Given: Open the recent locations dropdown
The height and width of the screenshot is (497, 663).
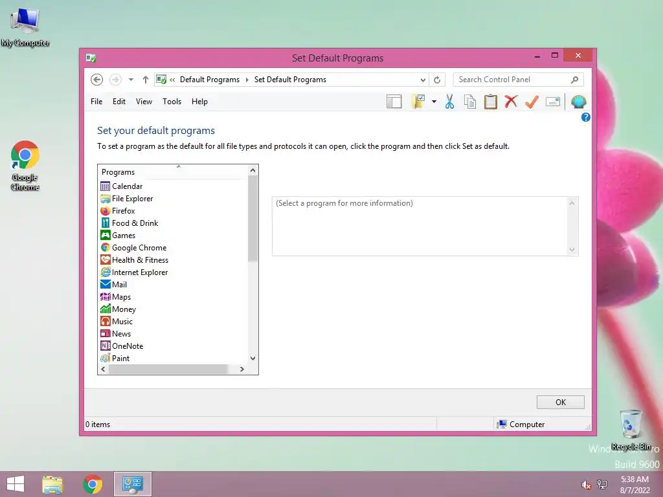Looking at the screenshot, I should [131, 80].
